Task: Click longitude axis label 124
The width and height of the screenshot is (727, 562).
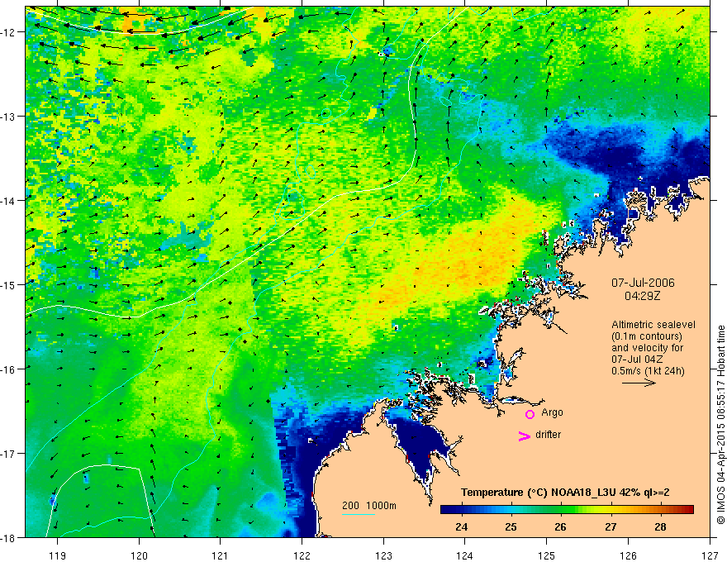Action: 465,555
